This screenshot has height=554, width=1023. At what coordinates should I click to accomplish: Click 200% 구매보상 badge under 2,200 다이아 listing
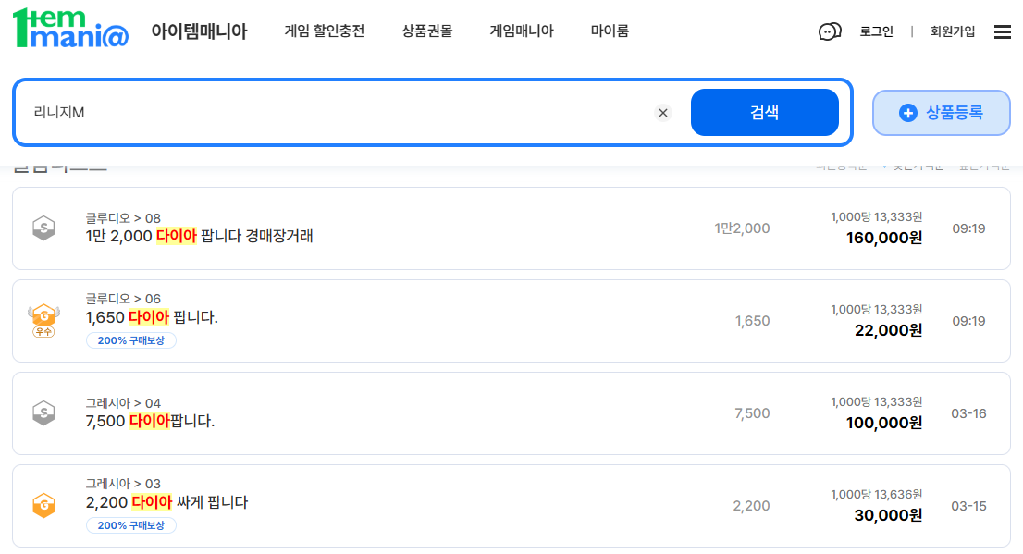click(x=131, y=525)
